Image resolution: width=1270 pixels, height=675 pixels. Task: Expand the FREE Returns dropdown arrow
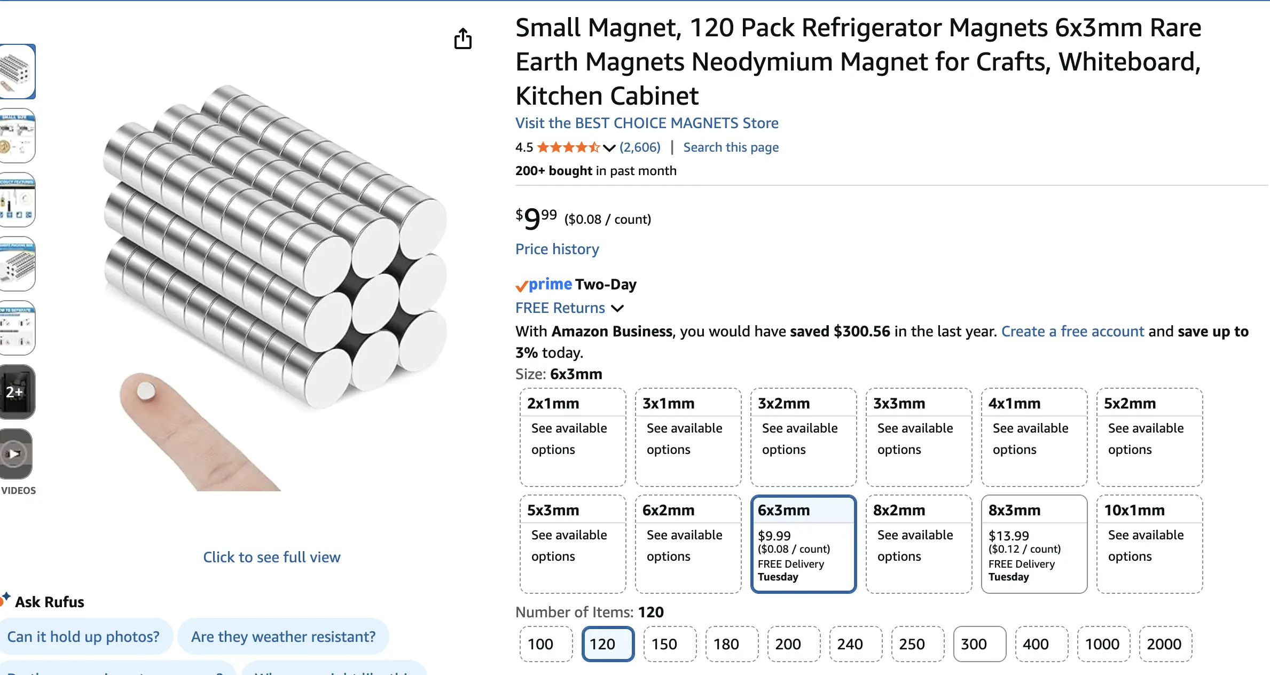click(617, 308)
